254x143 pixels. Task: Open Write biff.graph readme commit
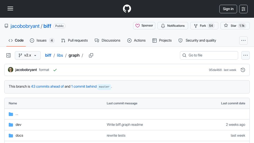(125, 124)
